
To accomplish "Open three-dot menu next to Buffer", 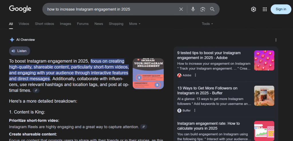I will click(195, 110).
